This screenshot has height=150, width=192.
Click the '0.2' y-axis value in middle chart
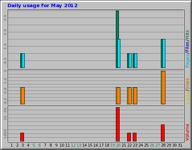pos(5,101)
